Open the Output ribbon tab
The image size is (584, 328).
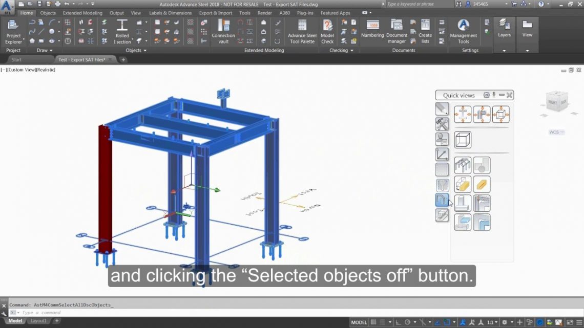[x=117, y=13]
